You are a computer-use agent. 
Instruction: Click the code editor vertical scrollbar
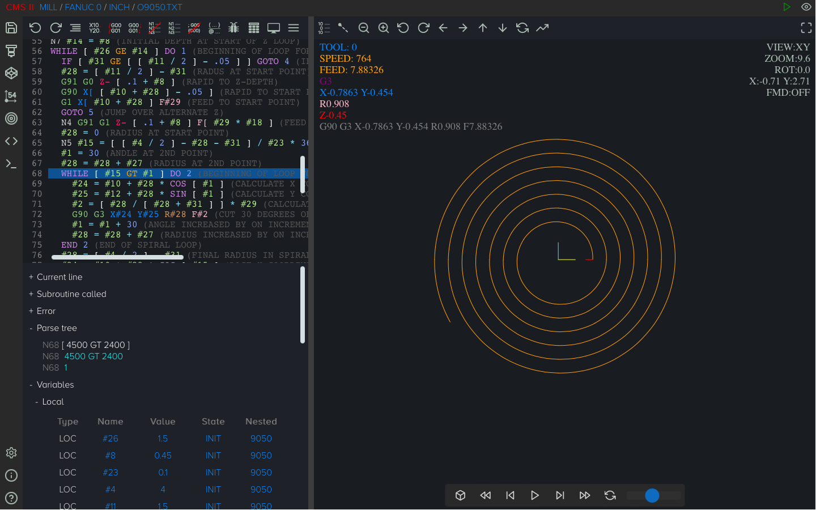pos(303,175)
